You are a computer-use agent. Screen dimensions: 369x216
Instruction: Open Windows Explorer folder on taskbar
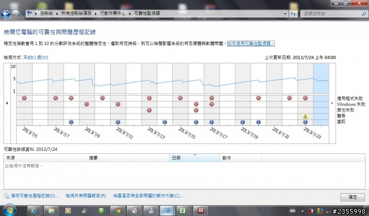[x=51, y=211]
